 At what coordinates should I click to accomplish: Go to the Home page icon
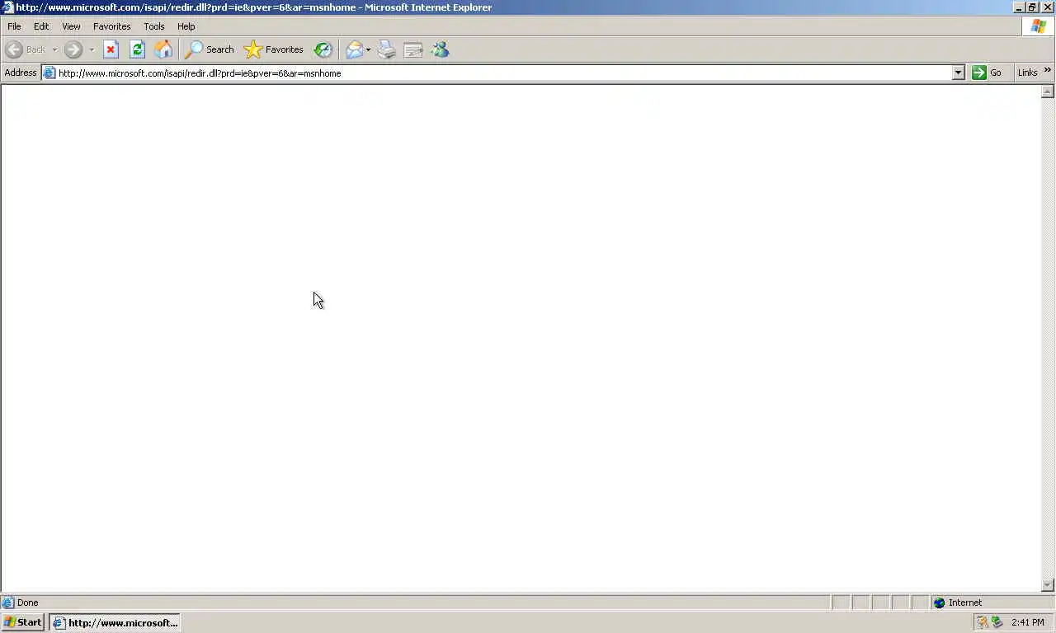pos(163,49)
